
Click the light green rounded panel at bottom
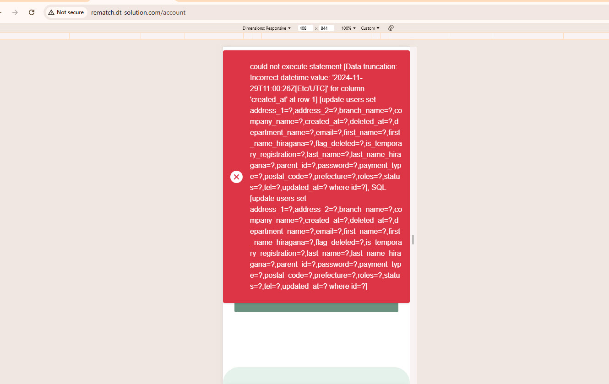tap(316, 375)
